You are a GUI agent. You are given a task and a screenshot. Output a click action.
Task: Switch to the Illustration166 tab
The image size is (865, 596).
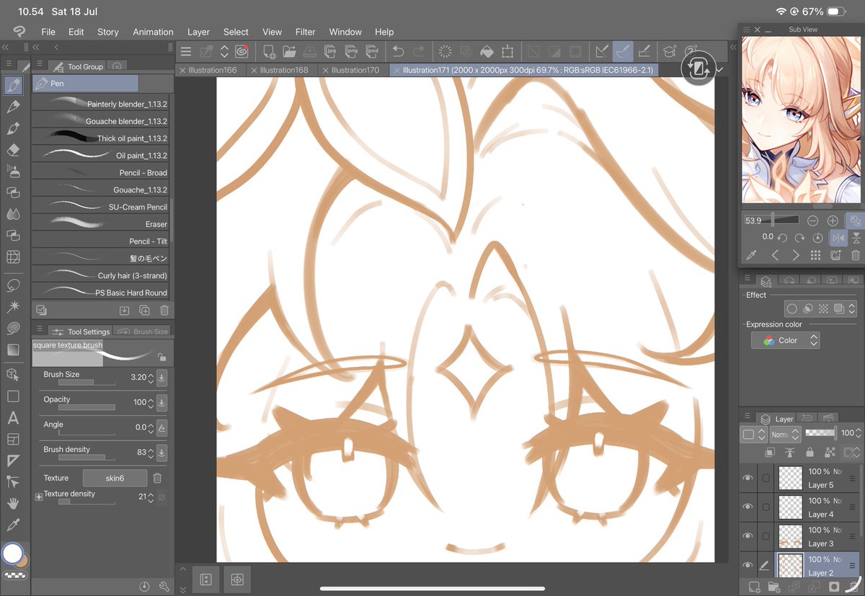click(x=212, y=70)
